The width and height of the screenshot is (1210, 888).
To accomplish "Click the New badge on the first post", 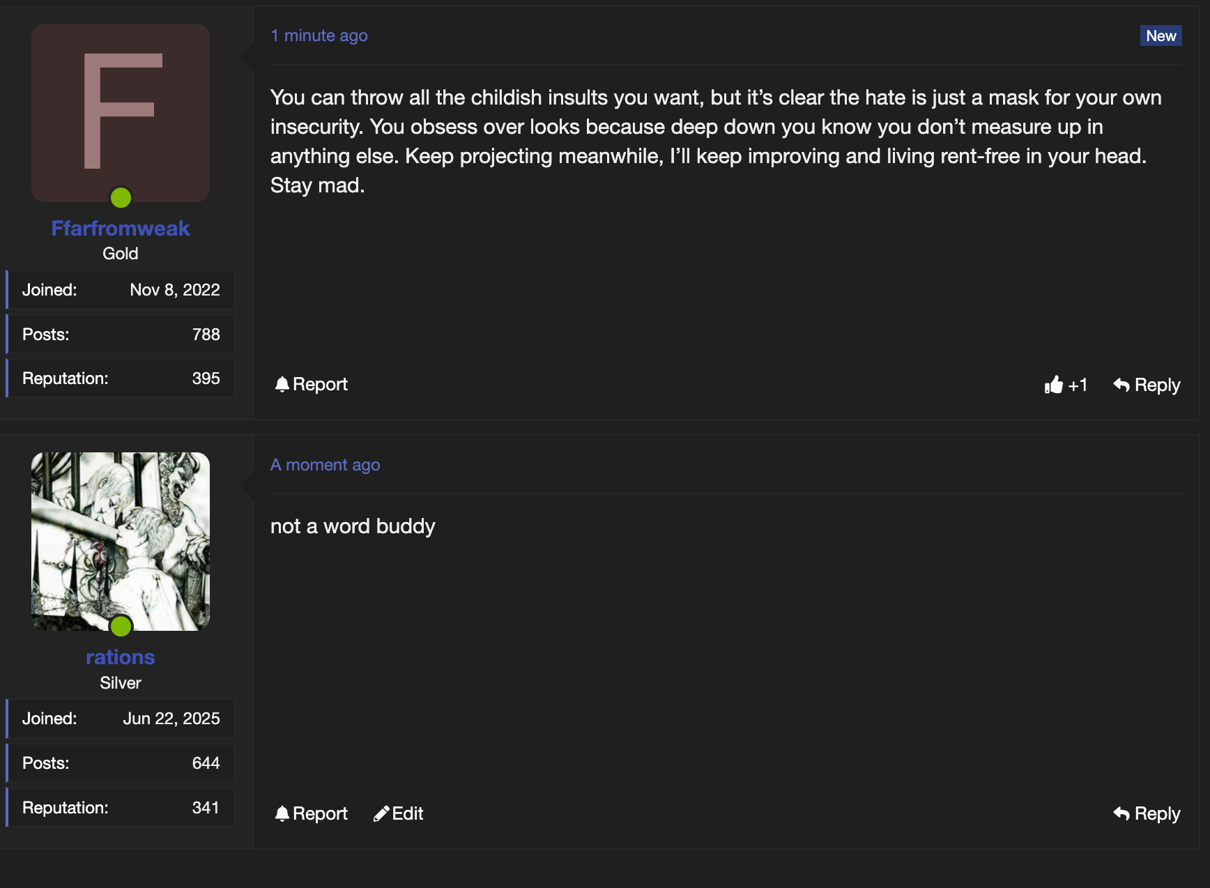I will click(1161, 36).
